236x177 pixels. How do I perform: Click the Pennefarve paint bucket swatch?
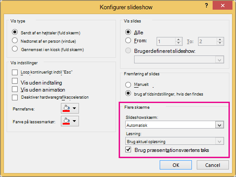[x=66, y=108]
